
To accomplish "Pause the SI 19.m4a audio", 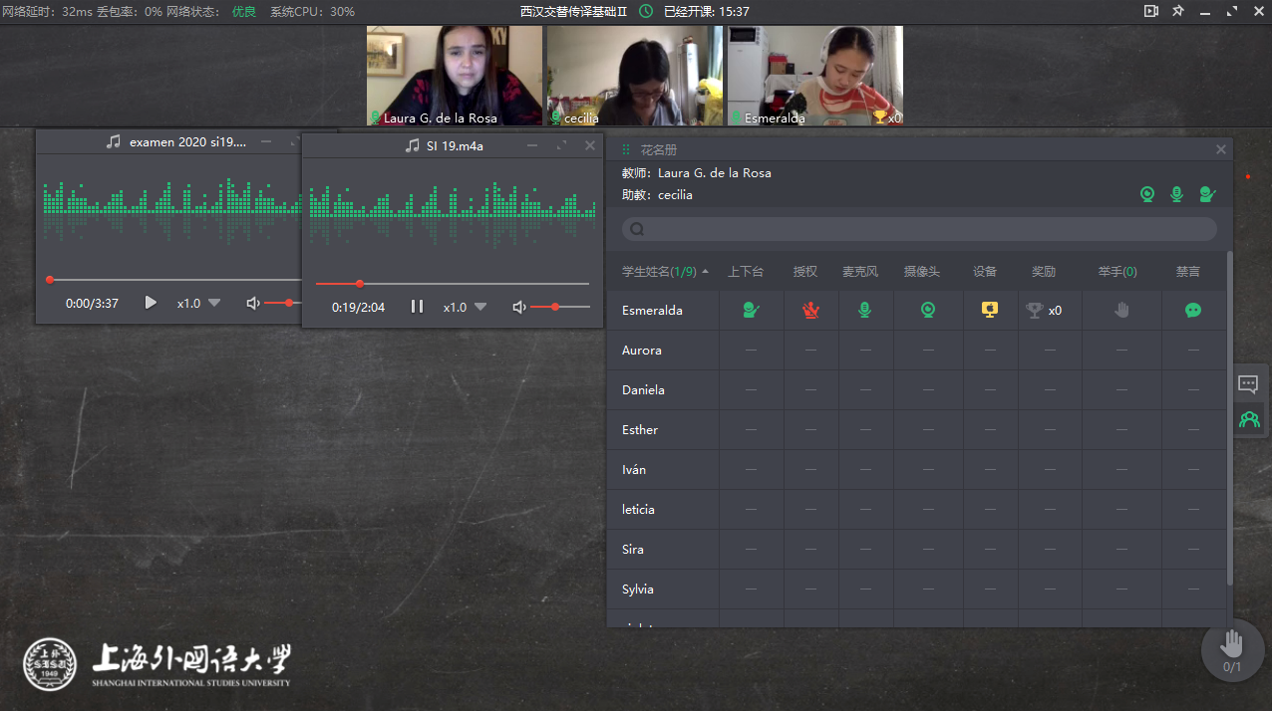I will [418, 307].
